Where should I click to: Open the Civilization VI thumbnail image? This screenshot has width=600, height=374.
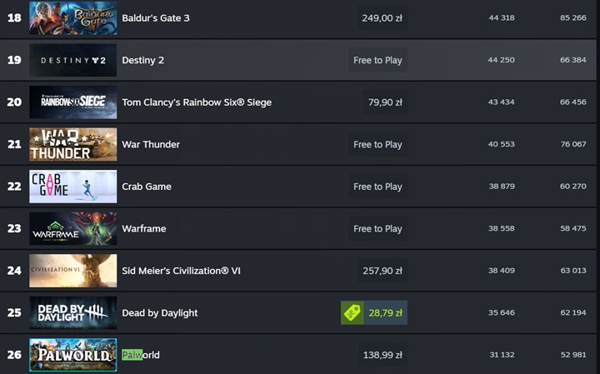click(72, 271)
